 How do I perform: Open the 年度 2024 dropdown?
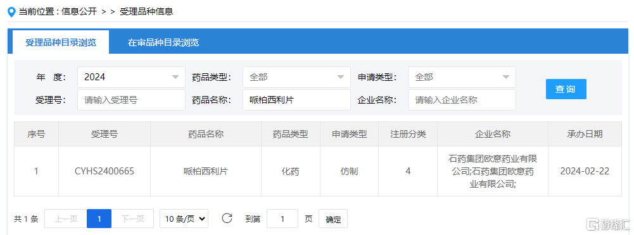[131, 77]
